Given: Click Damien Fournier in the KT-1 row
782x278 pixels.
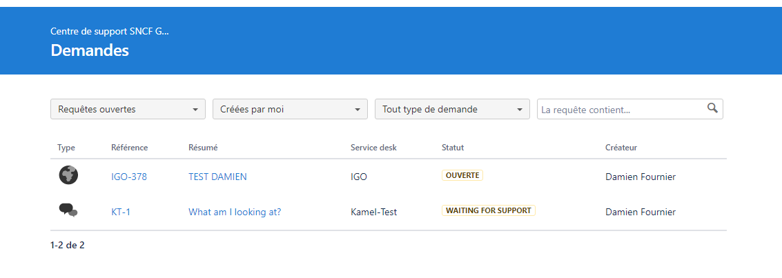Looking at the screenshot, I should click(x=641, y=212).
